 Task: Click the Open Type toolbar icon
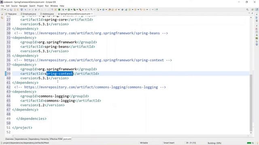point(110,10)
